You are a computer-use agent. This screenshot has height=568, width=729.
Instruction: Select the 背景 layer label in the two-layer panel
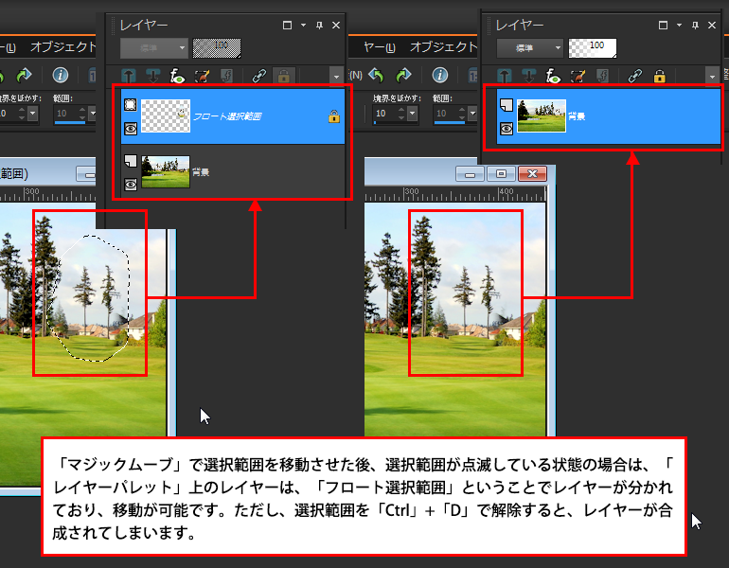pos(201,172)
